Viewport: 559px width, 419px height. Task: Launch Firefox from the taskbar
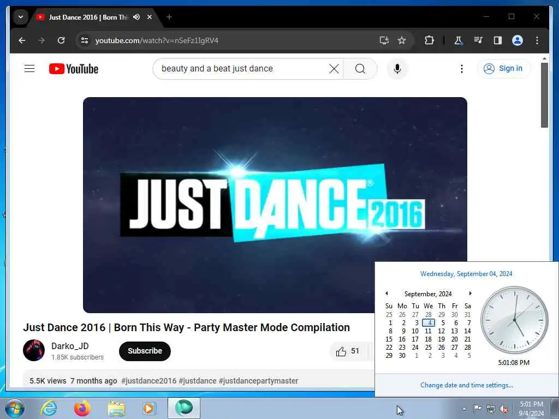[82, 408]
